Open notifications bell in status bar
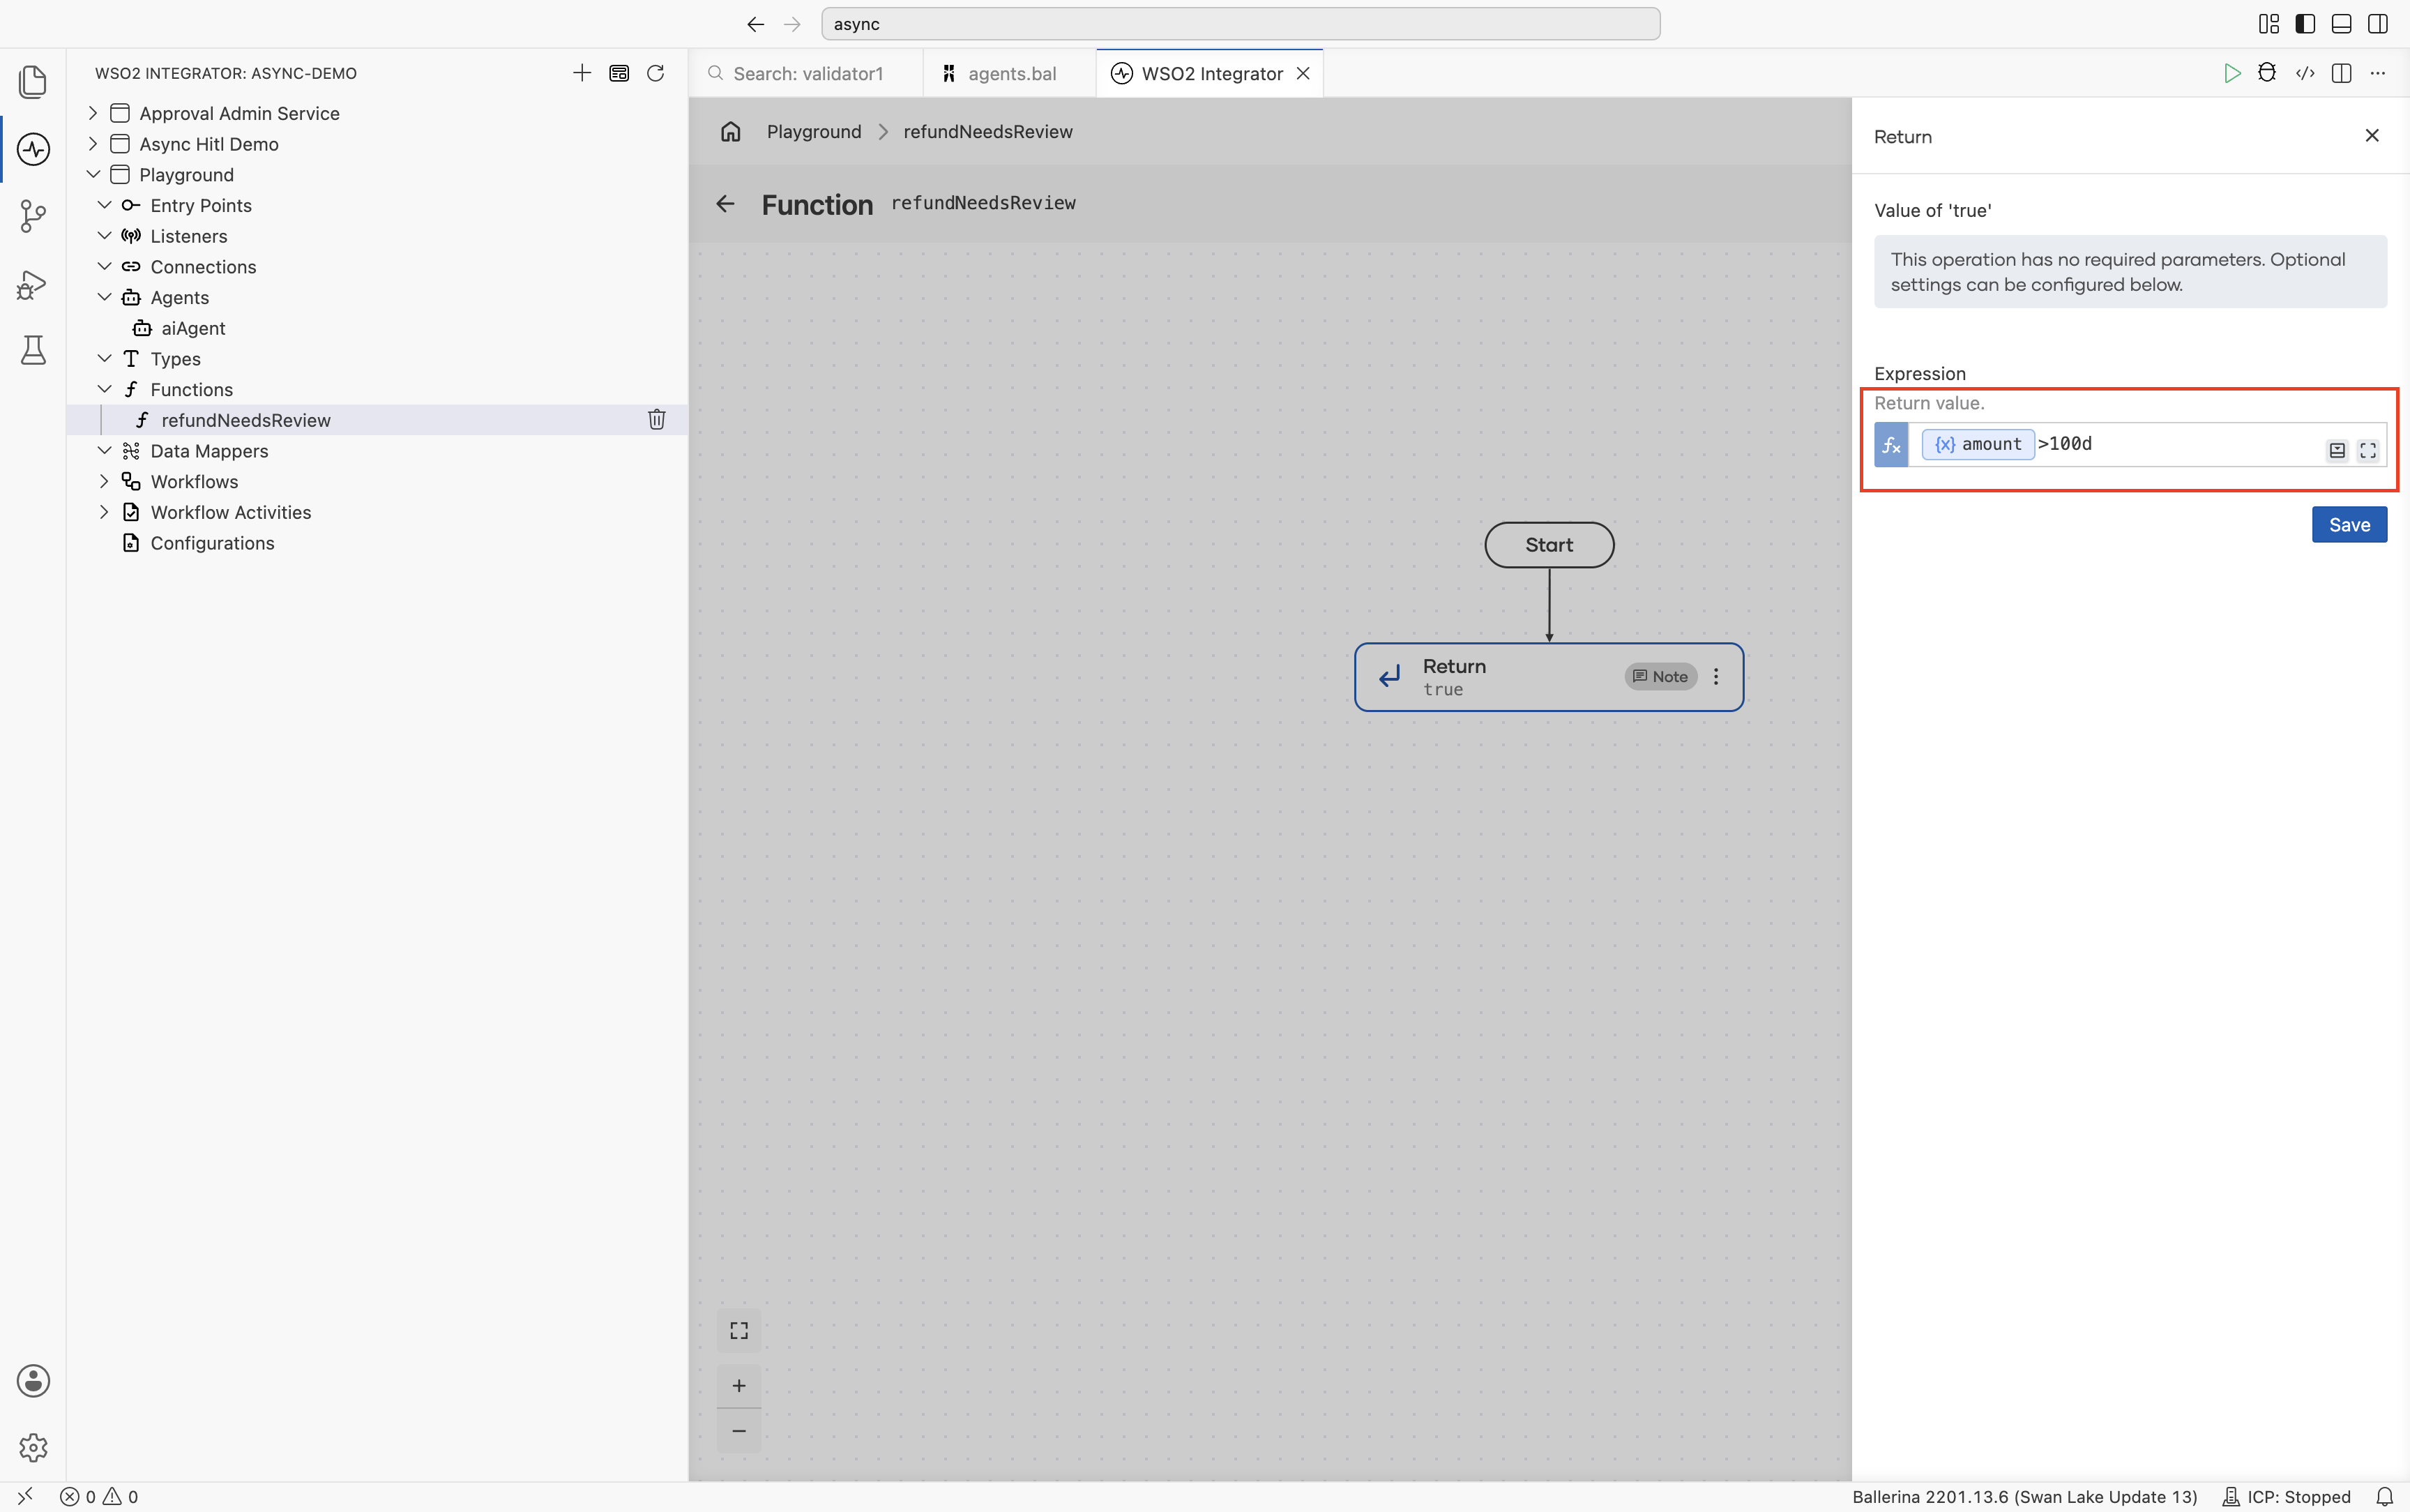Screen dimensions: 2410x1512 [2384, 1497]
